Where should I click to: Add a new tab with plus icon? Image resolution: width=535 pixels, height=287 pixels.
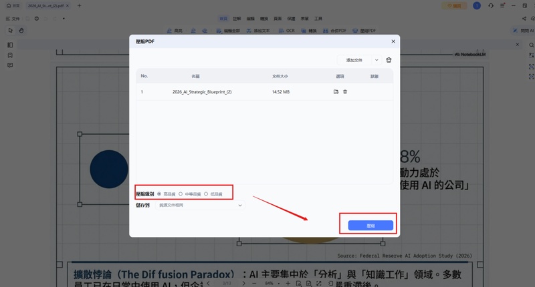(79, 6)
